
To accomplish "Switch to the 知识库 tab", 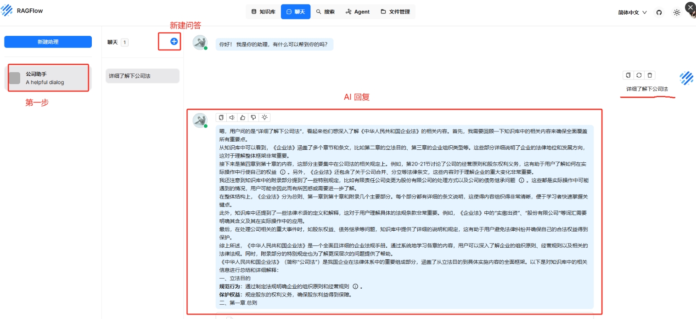I will coord(263,11).
